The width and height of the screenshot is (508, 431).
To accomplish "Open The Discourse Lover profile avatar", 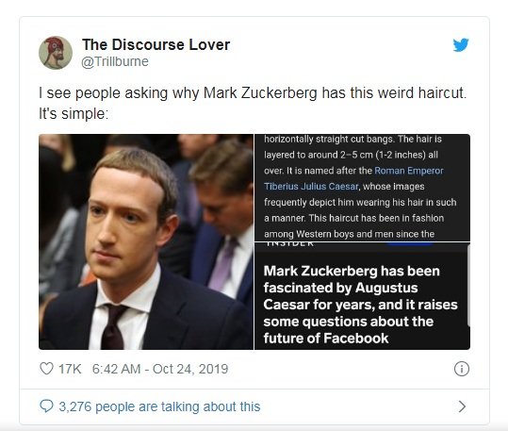I will click(x=56, y=53).
